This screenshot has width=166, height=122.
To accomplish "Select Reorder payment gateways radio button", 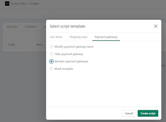I will tap(51, 61).
